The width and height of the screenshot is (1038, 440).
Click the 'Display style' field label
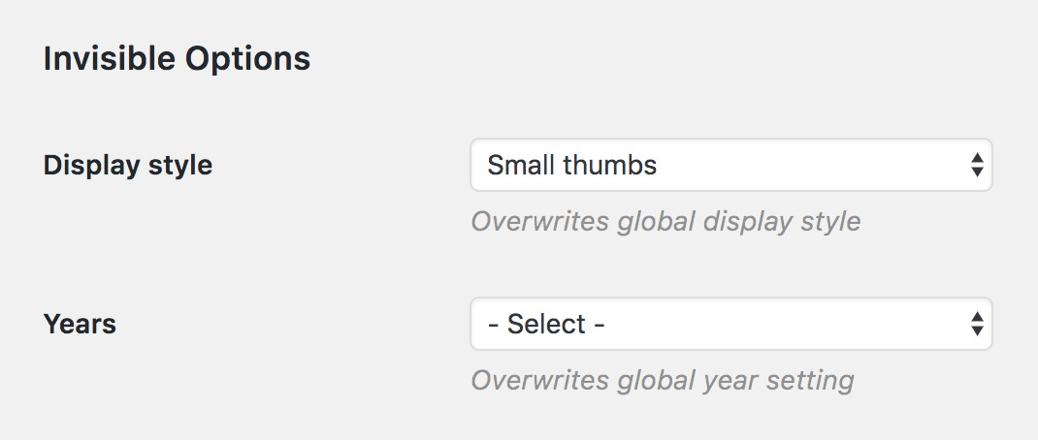coord(128,166)
